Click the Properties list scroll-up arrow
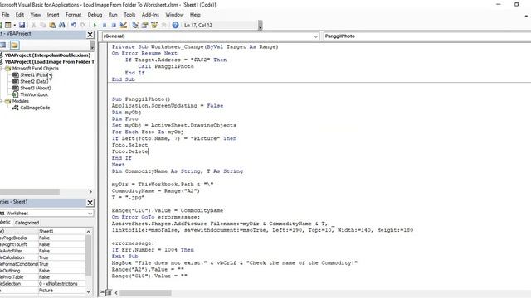 coord(89,232)
